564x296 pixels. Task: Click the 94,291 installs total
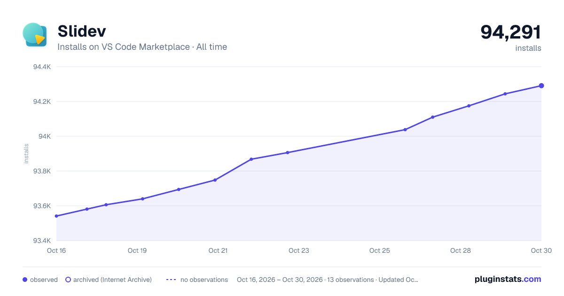510,32
